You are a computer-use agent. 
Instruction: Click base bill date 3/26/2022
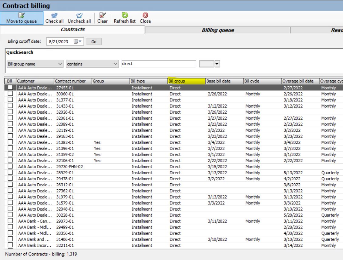pyautogui.click(x=217, y=112)
